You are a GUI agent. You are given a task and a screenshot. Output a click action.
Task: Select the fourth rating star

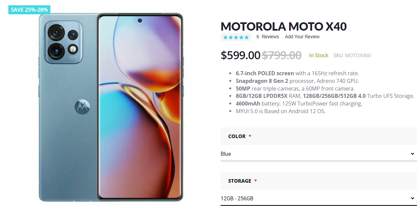(x=241, y=37)
